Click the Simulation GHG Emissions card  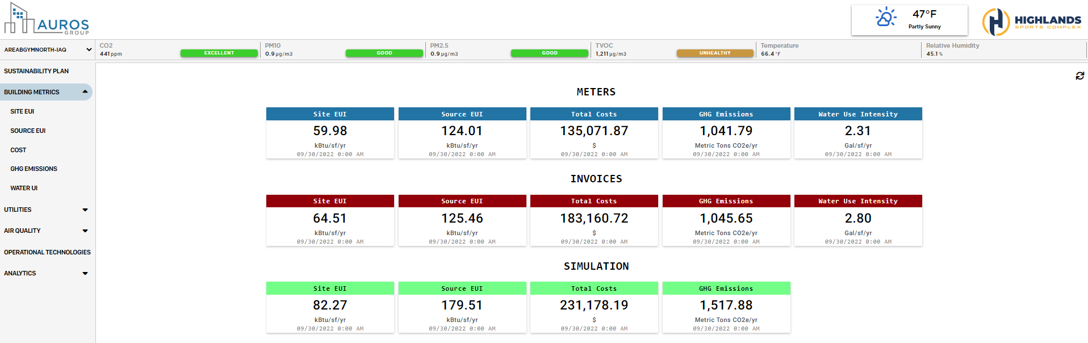[726, 307]
